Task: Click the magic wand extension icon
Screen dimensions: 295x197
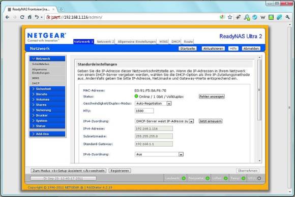Action: [x=239, y=17]
